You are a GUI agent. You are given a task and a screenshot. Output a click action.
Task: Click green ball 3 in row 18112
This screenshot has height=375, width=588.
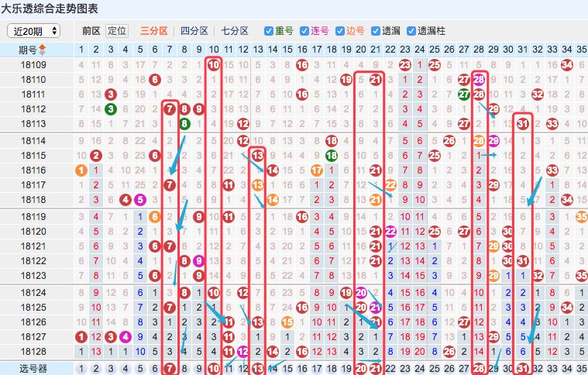point(111,109)
